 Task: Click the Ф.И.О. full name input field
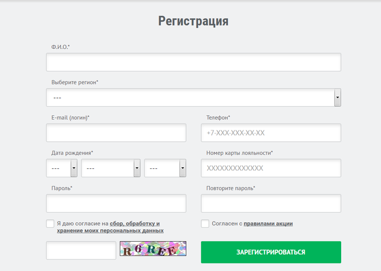(x=193, y=62)
